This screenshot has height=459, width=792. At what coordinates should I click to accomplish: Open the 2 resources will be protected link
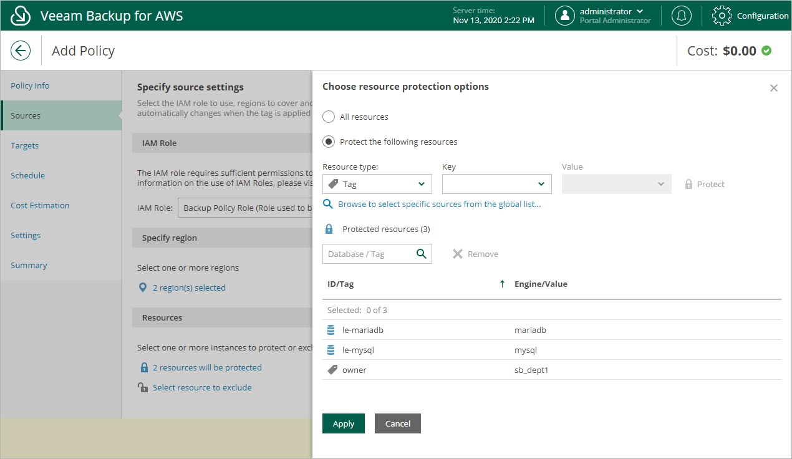[207, 367]
